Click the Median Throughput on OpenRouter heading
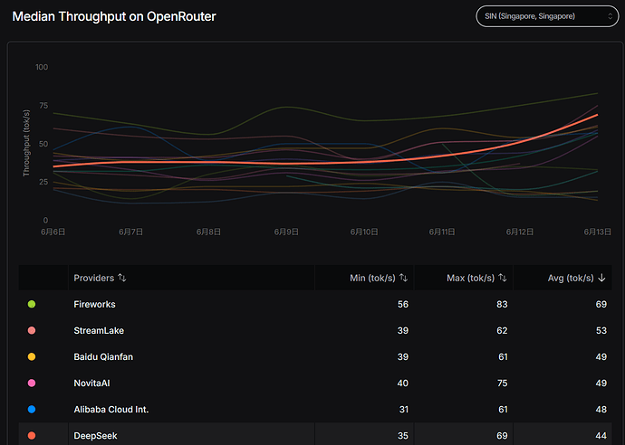 click(114, 16)
